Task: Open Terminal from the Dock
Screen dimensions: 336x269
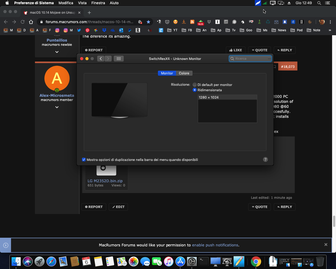Action: click(204, 261)
